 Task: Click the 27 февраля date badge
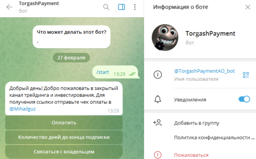pos(71,58)
